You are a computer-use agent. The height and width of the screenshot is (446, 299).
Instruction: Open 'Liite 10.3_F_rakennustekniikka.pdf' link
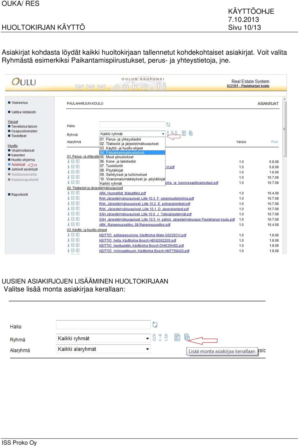pos(146,198)
